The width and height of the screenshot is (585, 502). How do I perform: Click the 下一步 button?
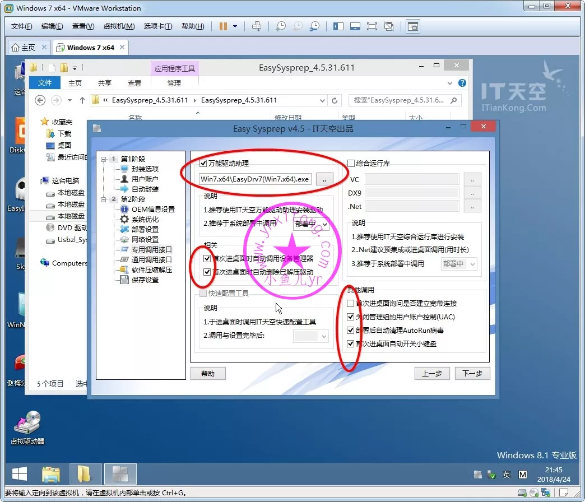click(x=472, y=374)
